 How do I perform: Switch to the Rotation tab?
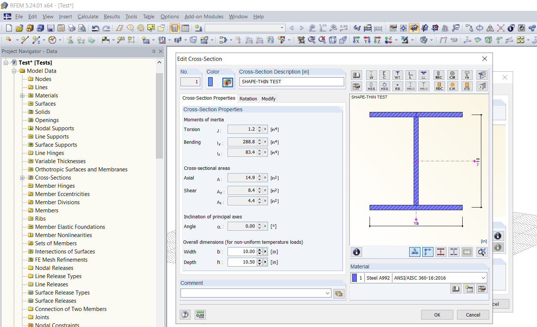(x=248, y=99)
